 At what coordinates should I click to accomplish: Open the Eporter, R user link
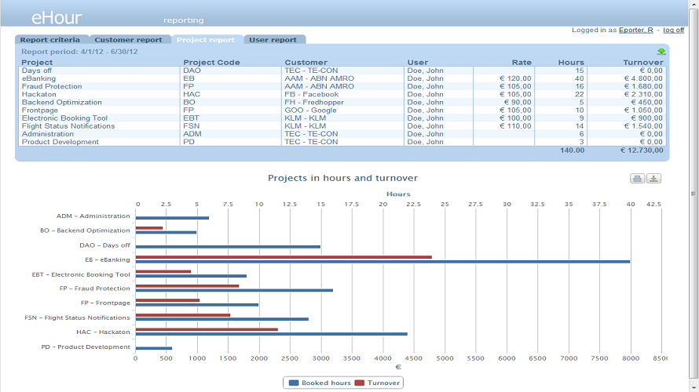(636, 30)
